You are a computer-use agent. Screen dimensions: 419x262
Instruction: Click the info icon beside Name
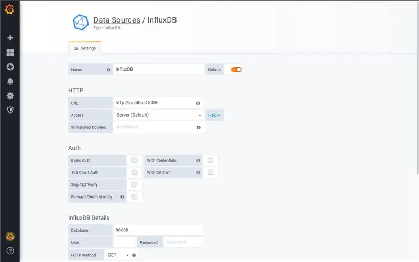(108, 70)
